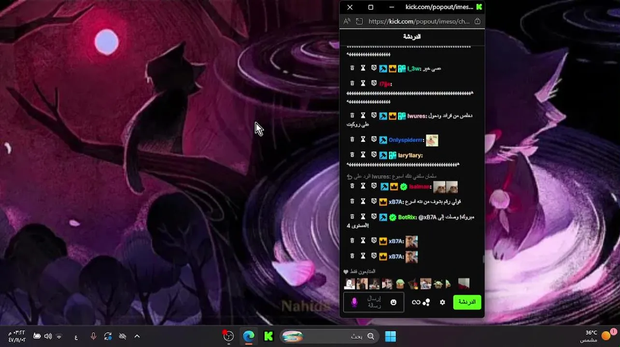Click the green الدردشة send button
This screenshot has height=347, width=620.
(467, 302)
